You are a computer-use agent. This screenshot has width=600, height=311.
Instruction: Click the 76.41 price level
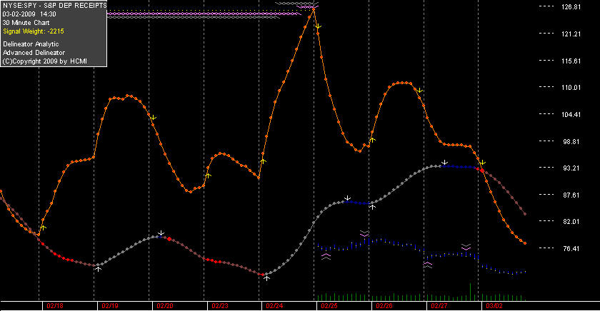pyautogui.click(x=571, y=249)
